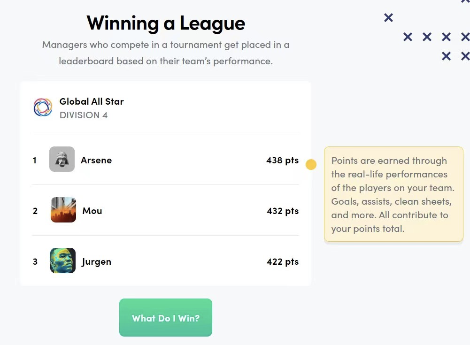The height and width of the screenshot is (345, 470).
Task: Select the Jurgen manager name
Action: pos(96,261)
